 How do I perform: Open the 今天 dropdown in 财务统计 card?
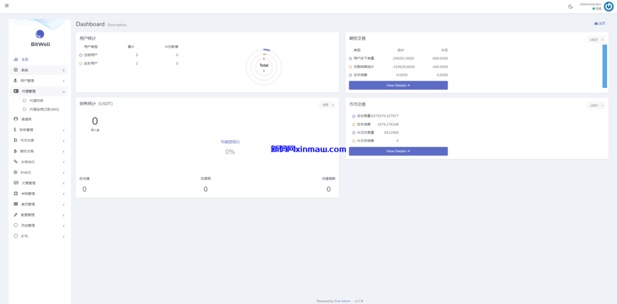click(327, 105)
